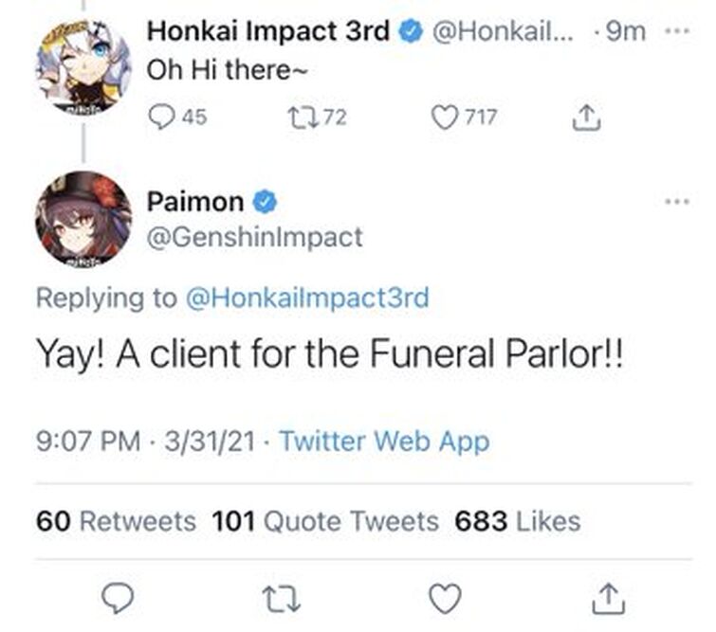
Task: Click the @GenshinImpact handle
Action: 254,236
